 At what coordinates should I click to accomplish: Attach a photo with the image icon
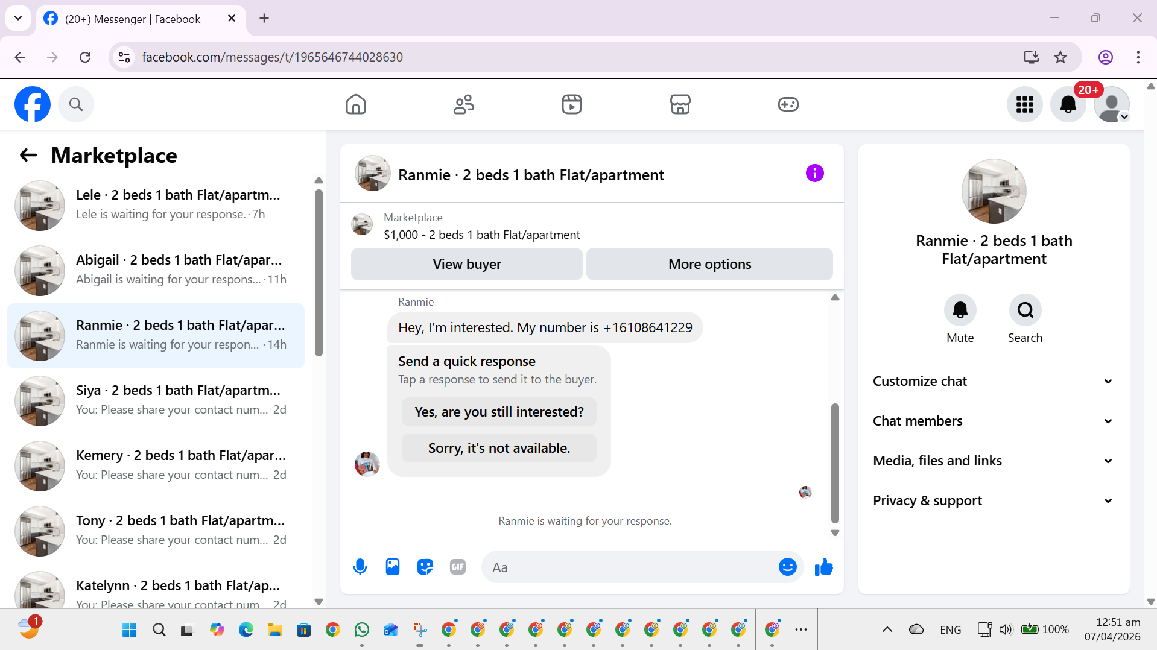point(393,567)
